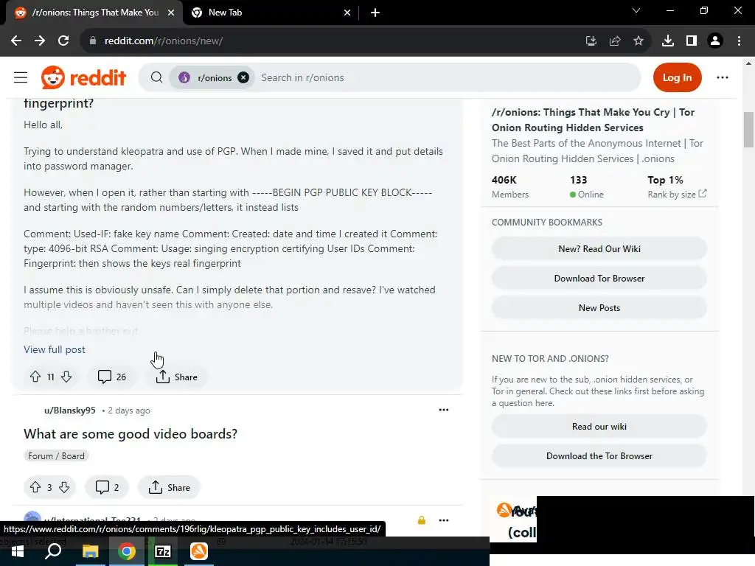Open the 26 comments on the PGP post

(x=112, y=377)
